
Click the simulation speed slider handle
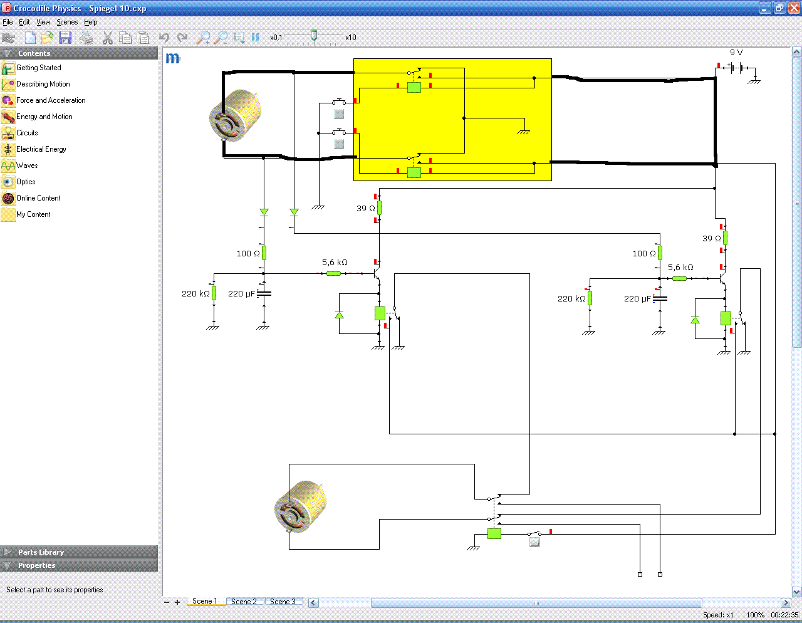314,36
